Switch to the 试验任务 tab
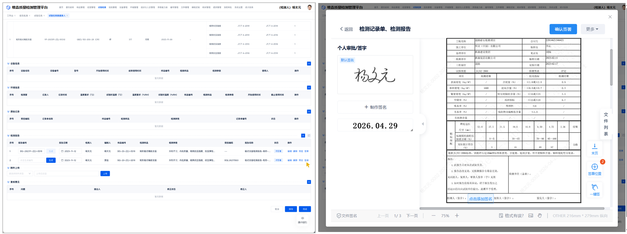Image resolution: width=627 pixels, height=234 pixels. pos(38,16)
